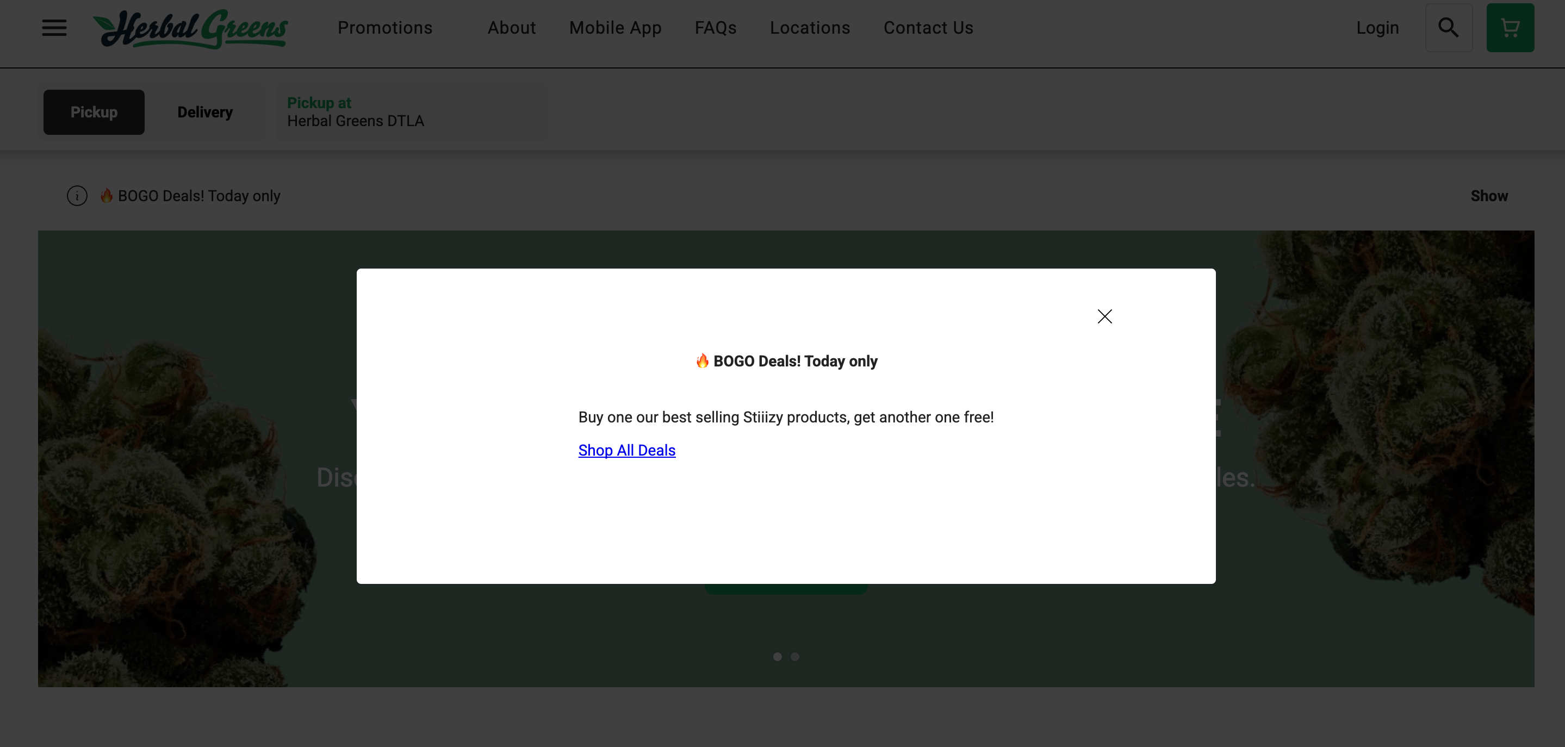The image size is (1565, 747).
Task: Switch to Delivery option
Action: [x=205, y=113]
